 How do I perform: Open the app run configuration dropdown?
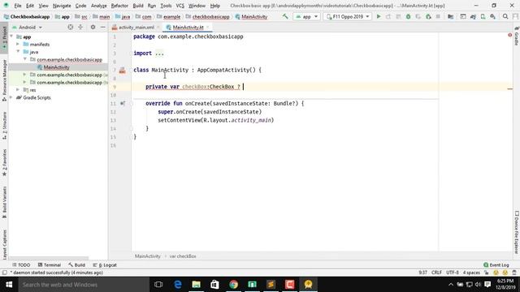(307, 16)
